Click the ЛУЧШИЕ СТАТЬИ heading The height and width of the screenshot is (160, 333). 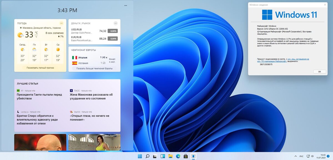click(27, 83)
